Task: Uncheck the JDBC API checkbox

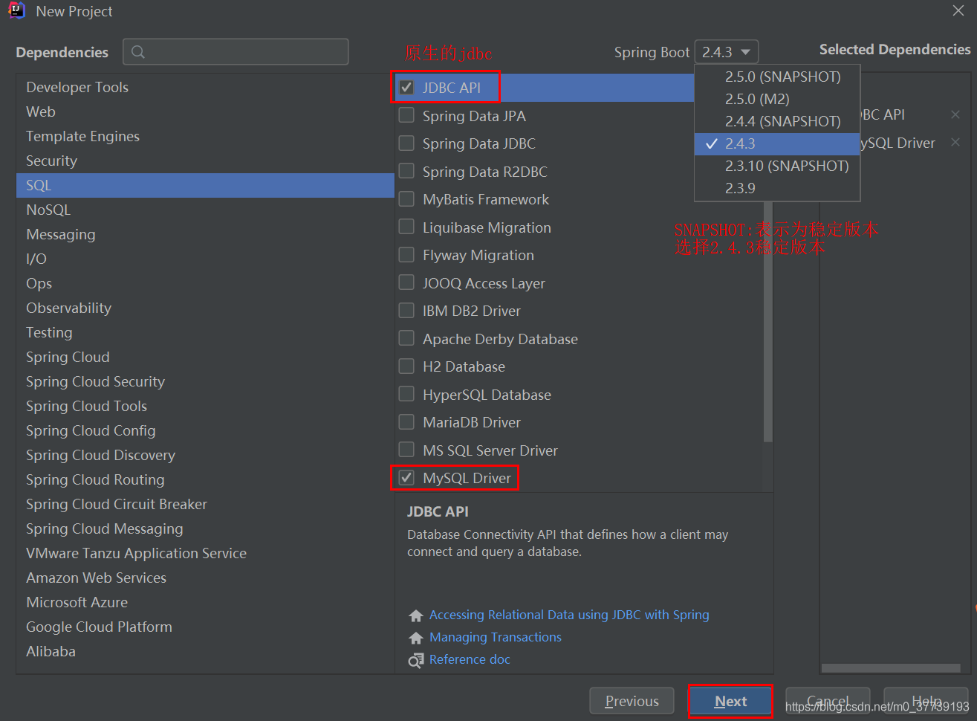Action: tap(406, 87)
